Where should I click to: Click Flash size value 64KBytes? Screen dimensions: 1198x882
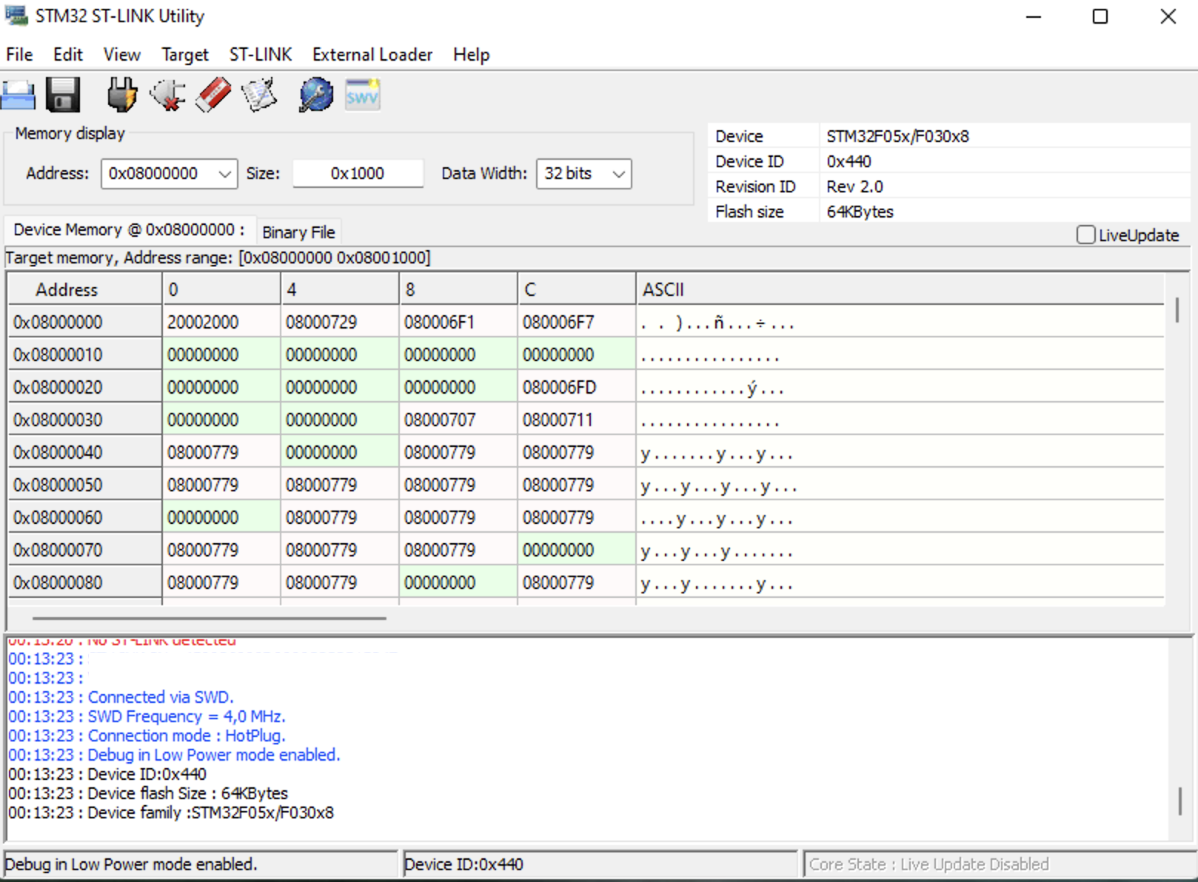click(860, 212)
